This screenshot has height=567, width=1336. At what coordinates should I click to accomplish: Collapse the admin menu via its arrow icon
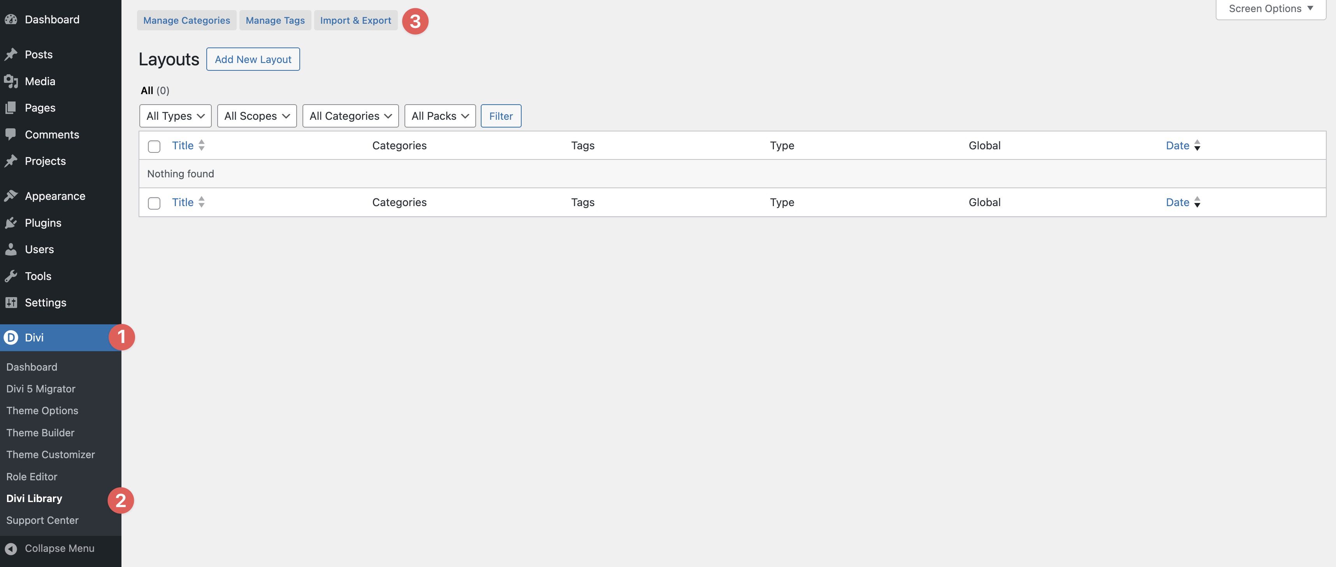click(x=11, y=548)
